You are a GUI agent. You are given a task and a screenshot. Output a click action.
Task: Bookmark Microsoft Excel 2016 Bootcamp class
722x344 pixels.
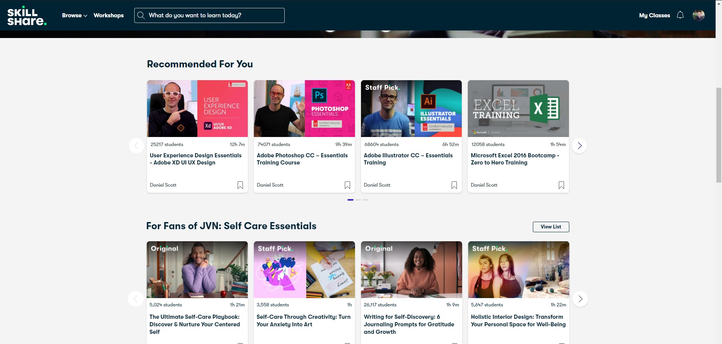[x=561, y=185]
